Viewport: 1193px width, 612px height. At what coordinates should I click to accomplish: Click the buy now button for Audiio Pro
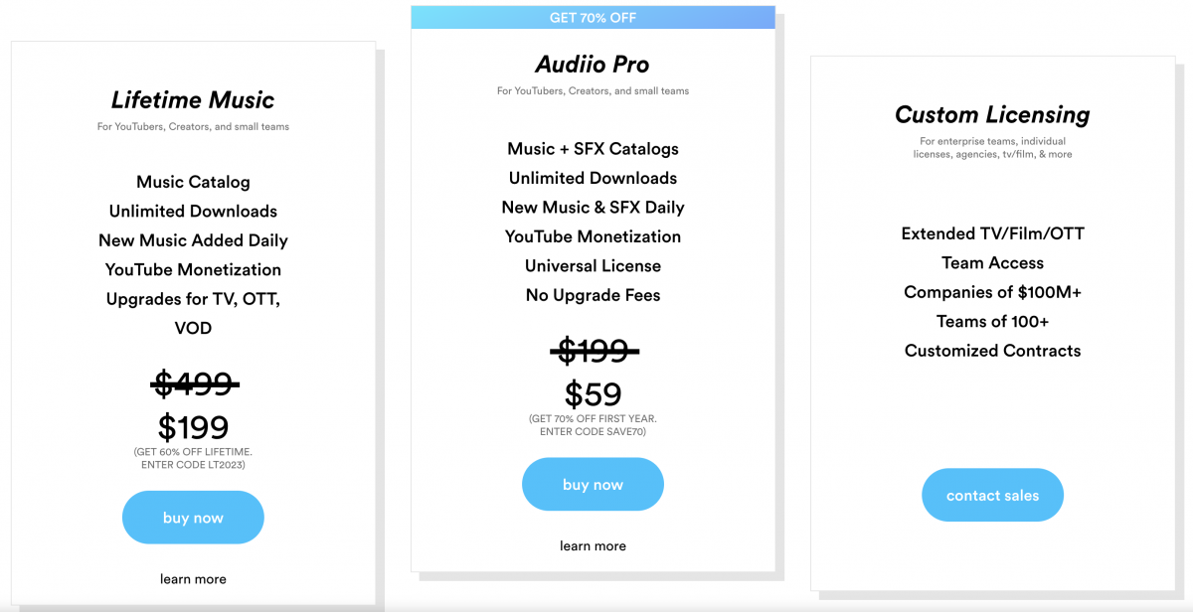593,484
